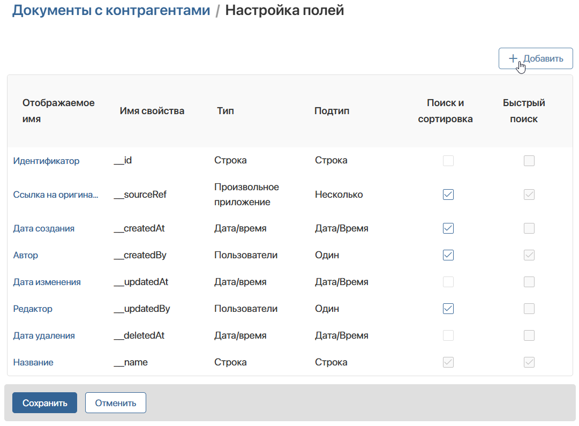The height and width of the screenshot is (426, 579).
Task: Enable Быстрый поиск for Редактор row
Action: click(529, 309)
